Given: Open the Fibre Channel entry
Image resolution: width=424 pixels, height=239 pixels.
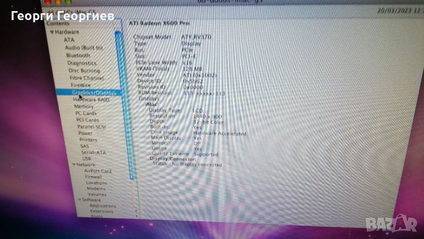Looking at the screenshot, I should (x=87, y=78).
